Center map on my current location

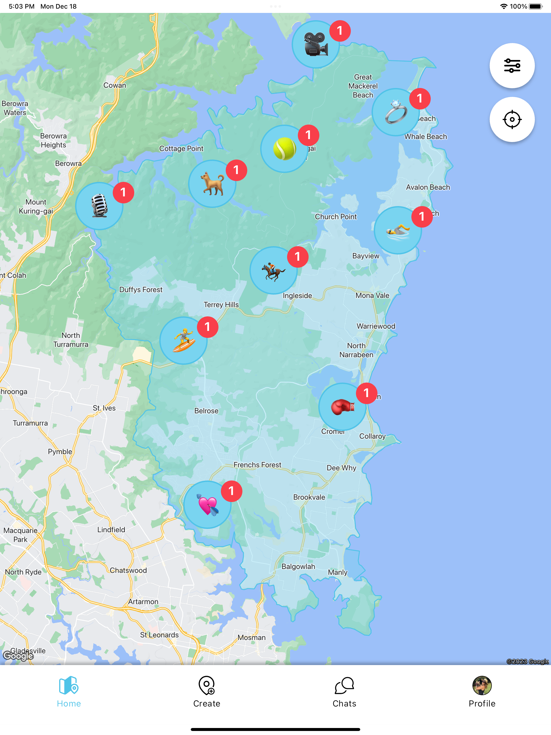(512, 119)
